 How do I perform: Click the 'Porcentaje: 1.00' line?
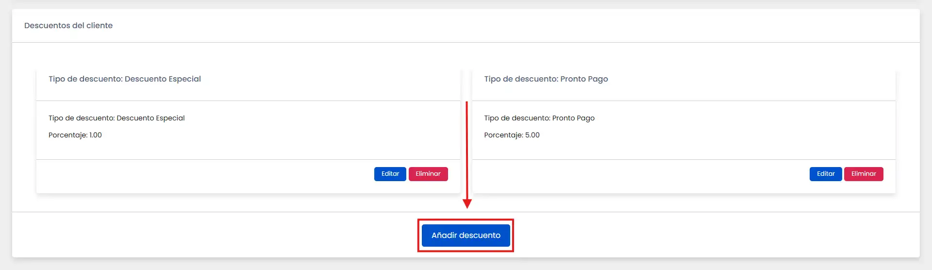[x=75, y=135]
